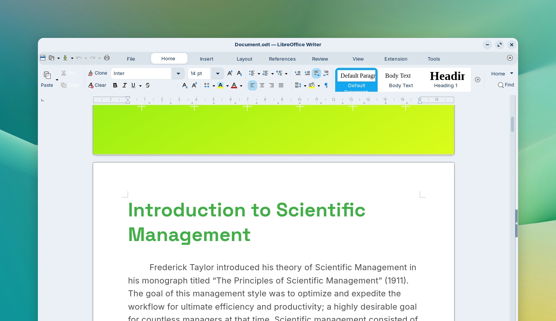The width and height of the screenshot is (556, 321).
Task: Toggle the unordered bullet list
Action: click(x=252, y=73)
